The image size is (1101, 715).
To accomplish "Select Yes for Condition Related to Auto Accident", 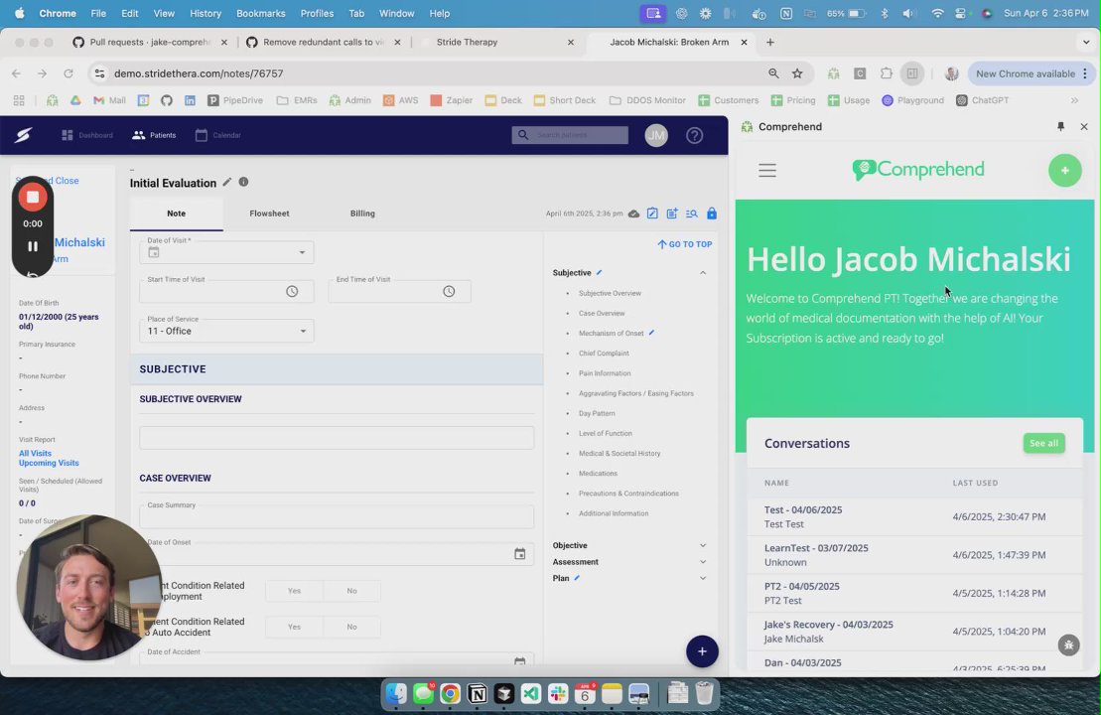I will (x=294, y=627).
